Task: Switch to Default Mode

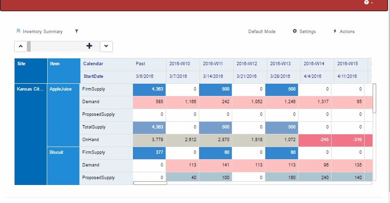Action: pyautogui.click(x=261, y=32)
